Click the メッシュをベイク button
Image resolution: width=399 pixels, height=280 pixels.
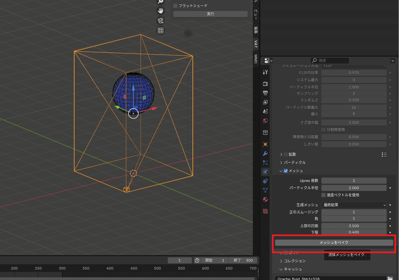point(334,243)
